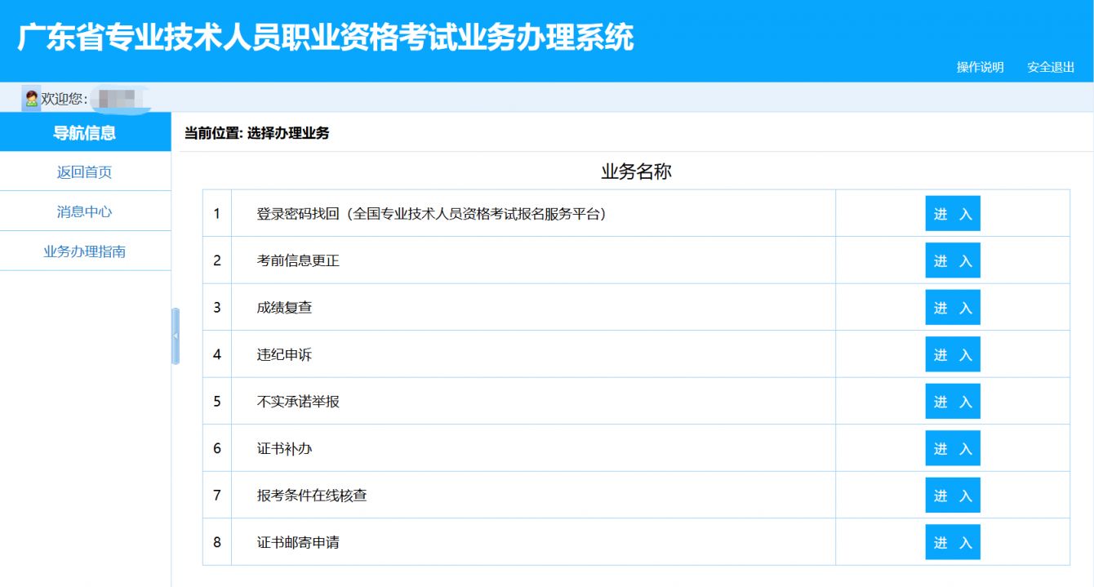The width and height of the screenshot is (1094, 587).
Task: Click the 当前位置: 选择办理业务 breadcrumb
Action: point(256,133)
